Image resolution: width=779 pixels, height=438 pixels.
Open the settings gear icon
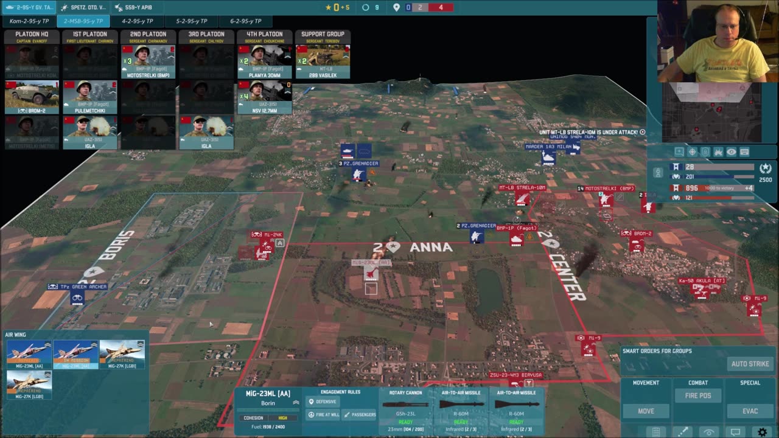(x=763, y=432)
